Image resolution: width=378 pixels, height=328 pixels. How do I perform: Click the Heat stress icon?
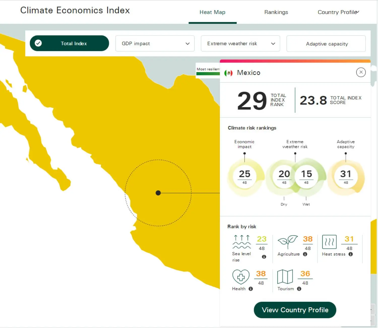[329, 242]
